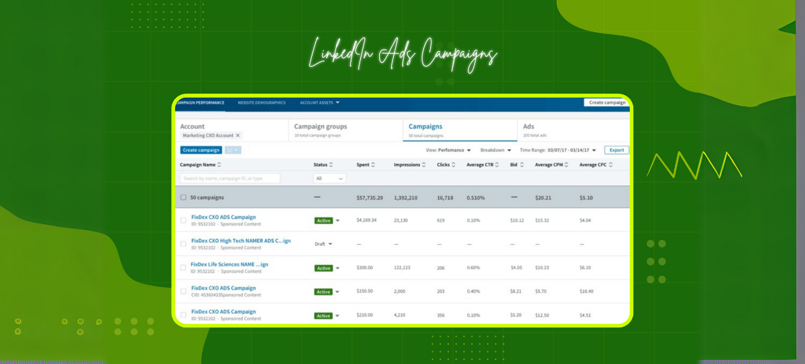Open FixDex CXO High Tech NAMER campaign link

(241, 240)
